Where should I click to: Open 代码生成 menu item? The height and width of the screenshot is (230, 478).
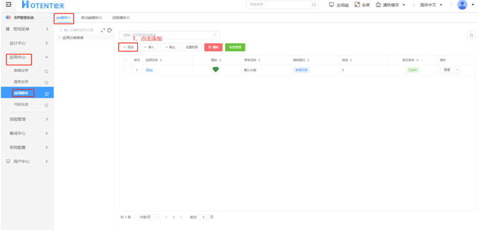(21, 105)
